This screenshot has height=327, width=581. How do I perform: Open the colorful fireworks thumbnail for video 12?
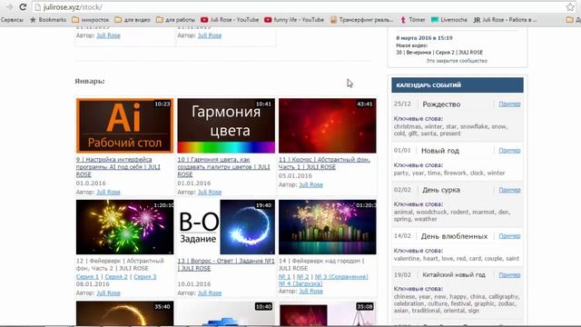coord(125,227)
